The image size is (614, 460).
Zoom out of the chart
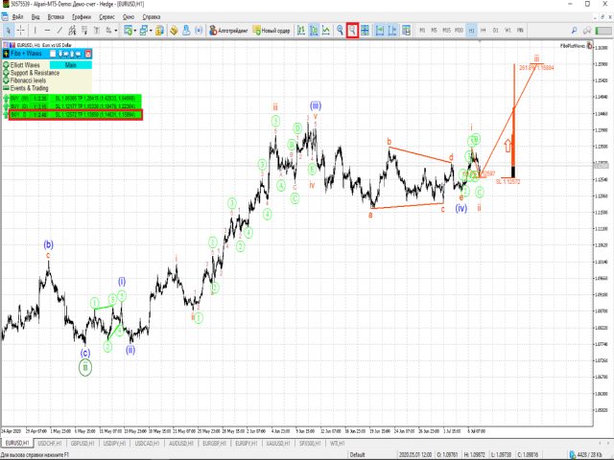coord(352,30)
